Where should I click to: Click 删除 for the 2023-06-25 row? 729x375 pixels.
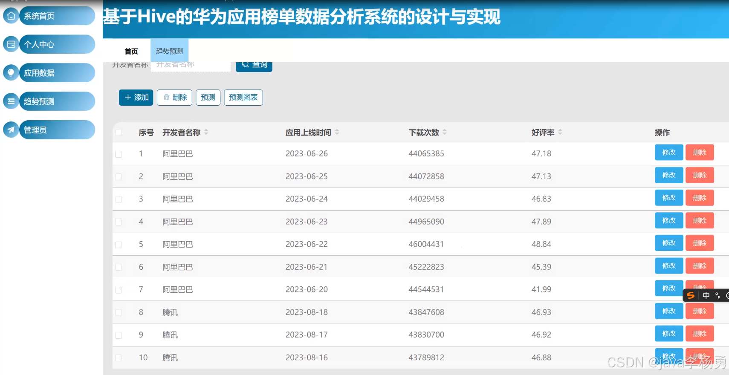700,175
